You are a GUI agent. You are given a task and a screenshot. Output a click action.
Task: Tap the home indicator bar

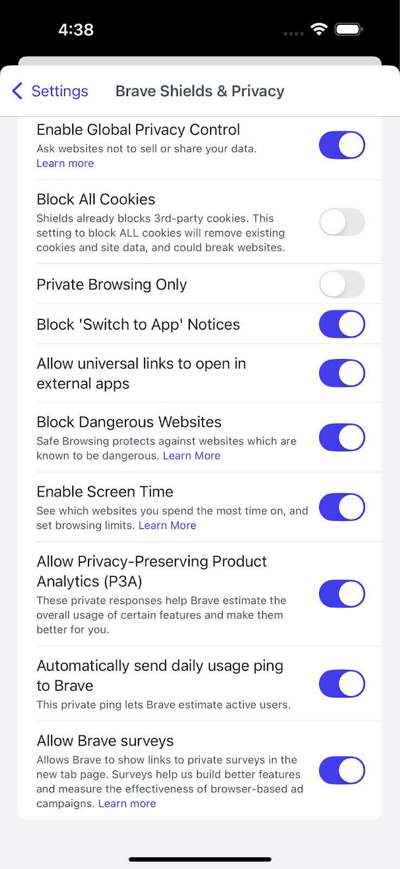pos(200,859)
